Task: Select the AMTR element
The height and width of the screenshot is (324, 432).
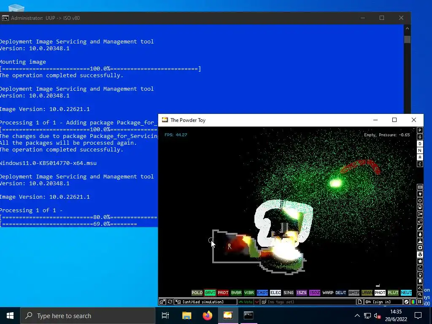Action: (x=354, y=293)
